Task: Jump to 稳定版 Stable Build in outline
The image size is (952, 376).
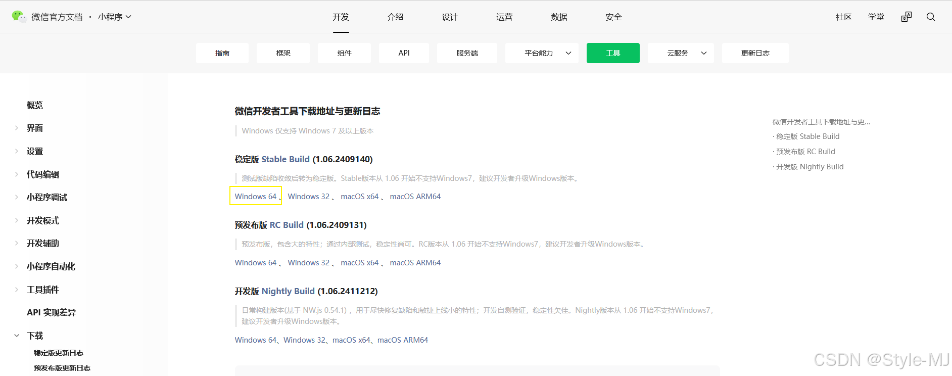Action: [807, 136]
